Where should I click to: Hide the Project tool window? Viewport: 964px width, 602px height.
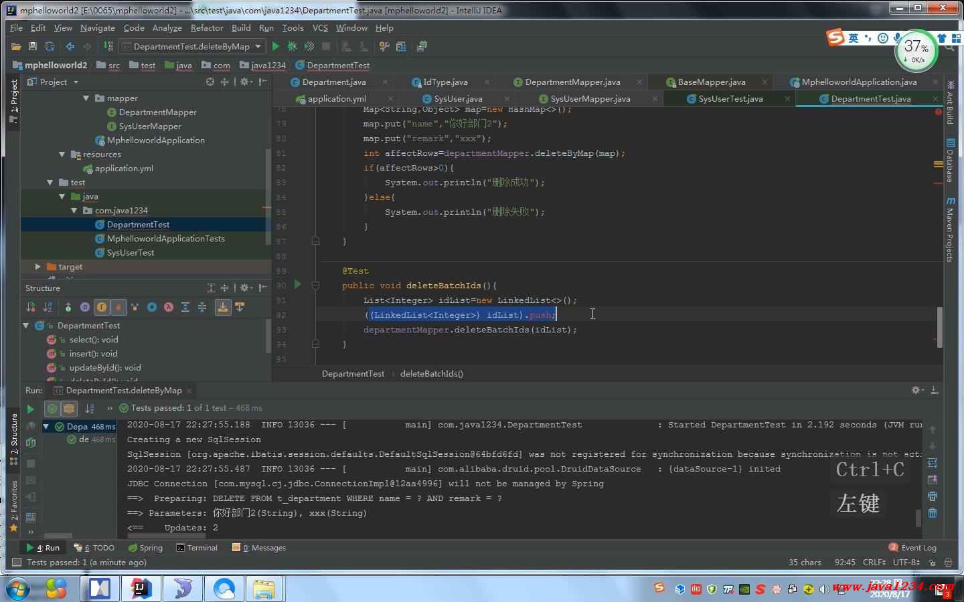[262, 82]
